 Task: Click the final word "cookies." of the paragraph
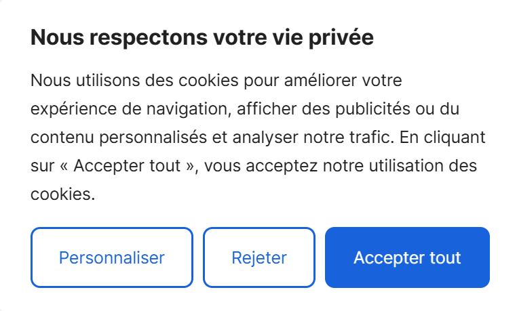[x=62, y=195]
